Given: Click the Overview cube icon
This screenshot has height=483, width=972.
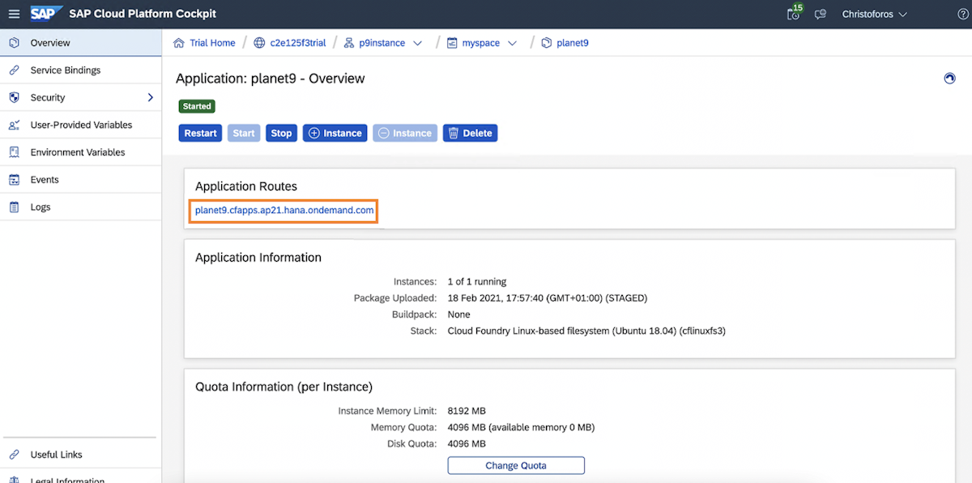Looking at the screenshot, I should tap(14, 43).
